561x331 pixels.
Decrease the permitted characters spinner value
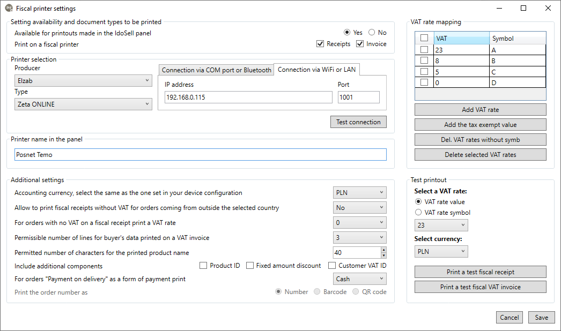coord(383,255)
